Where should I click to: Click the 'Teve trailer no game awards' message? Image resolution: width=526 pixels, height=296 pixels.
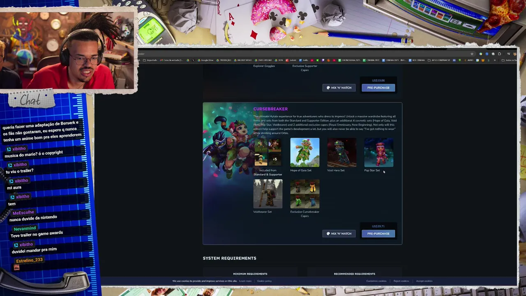(x=37, y=234)
